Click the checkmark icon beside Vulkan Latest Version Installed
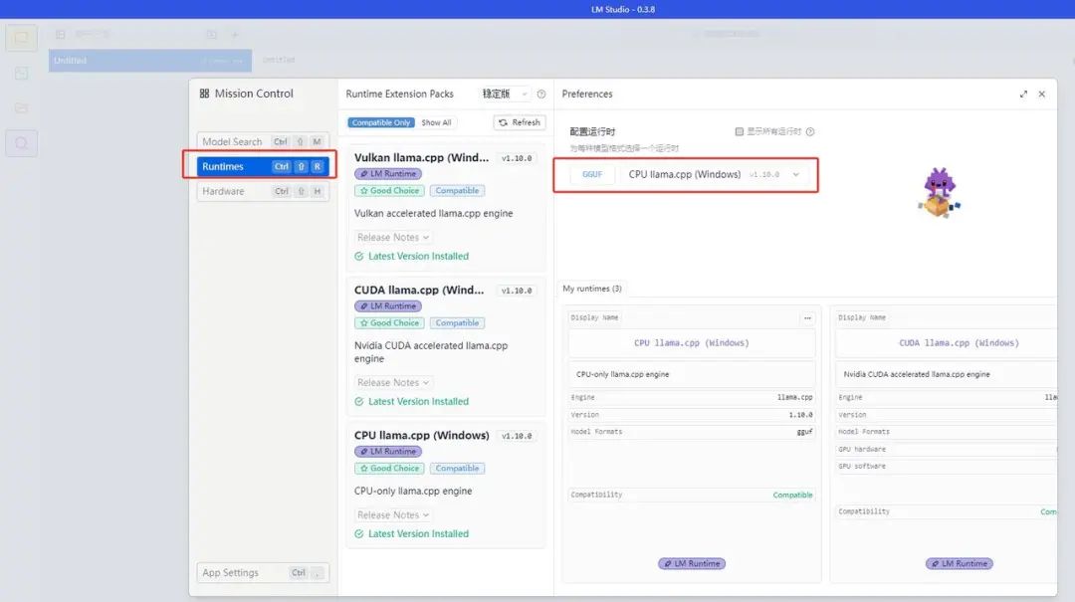This screenshot has height=602, width=1075. point(359,257)
